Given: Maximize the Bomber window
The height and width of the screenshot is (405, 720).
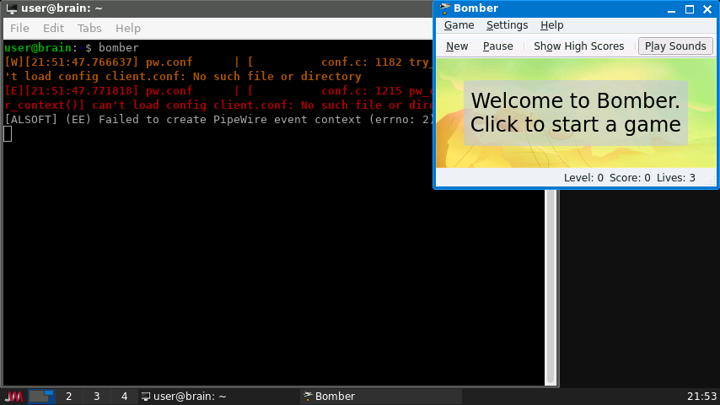Looking at the screenshot, I should 690,9.
